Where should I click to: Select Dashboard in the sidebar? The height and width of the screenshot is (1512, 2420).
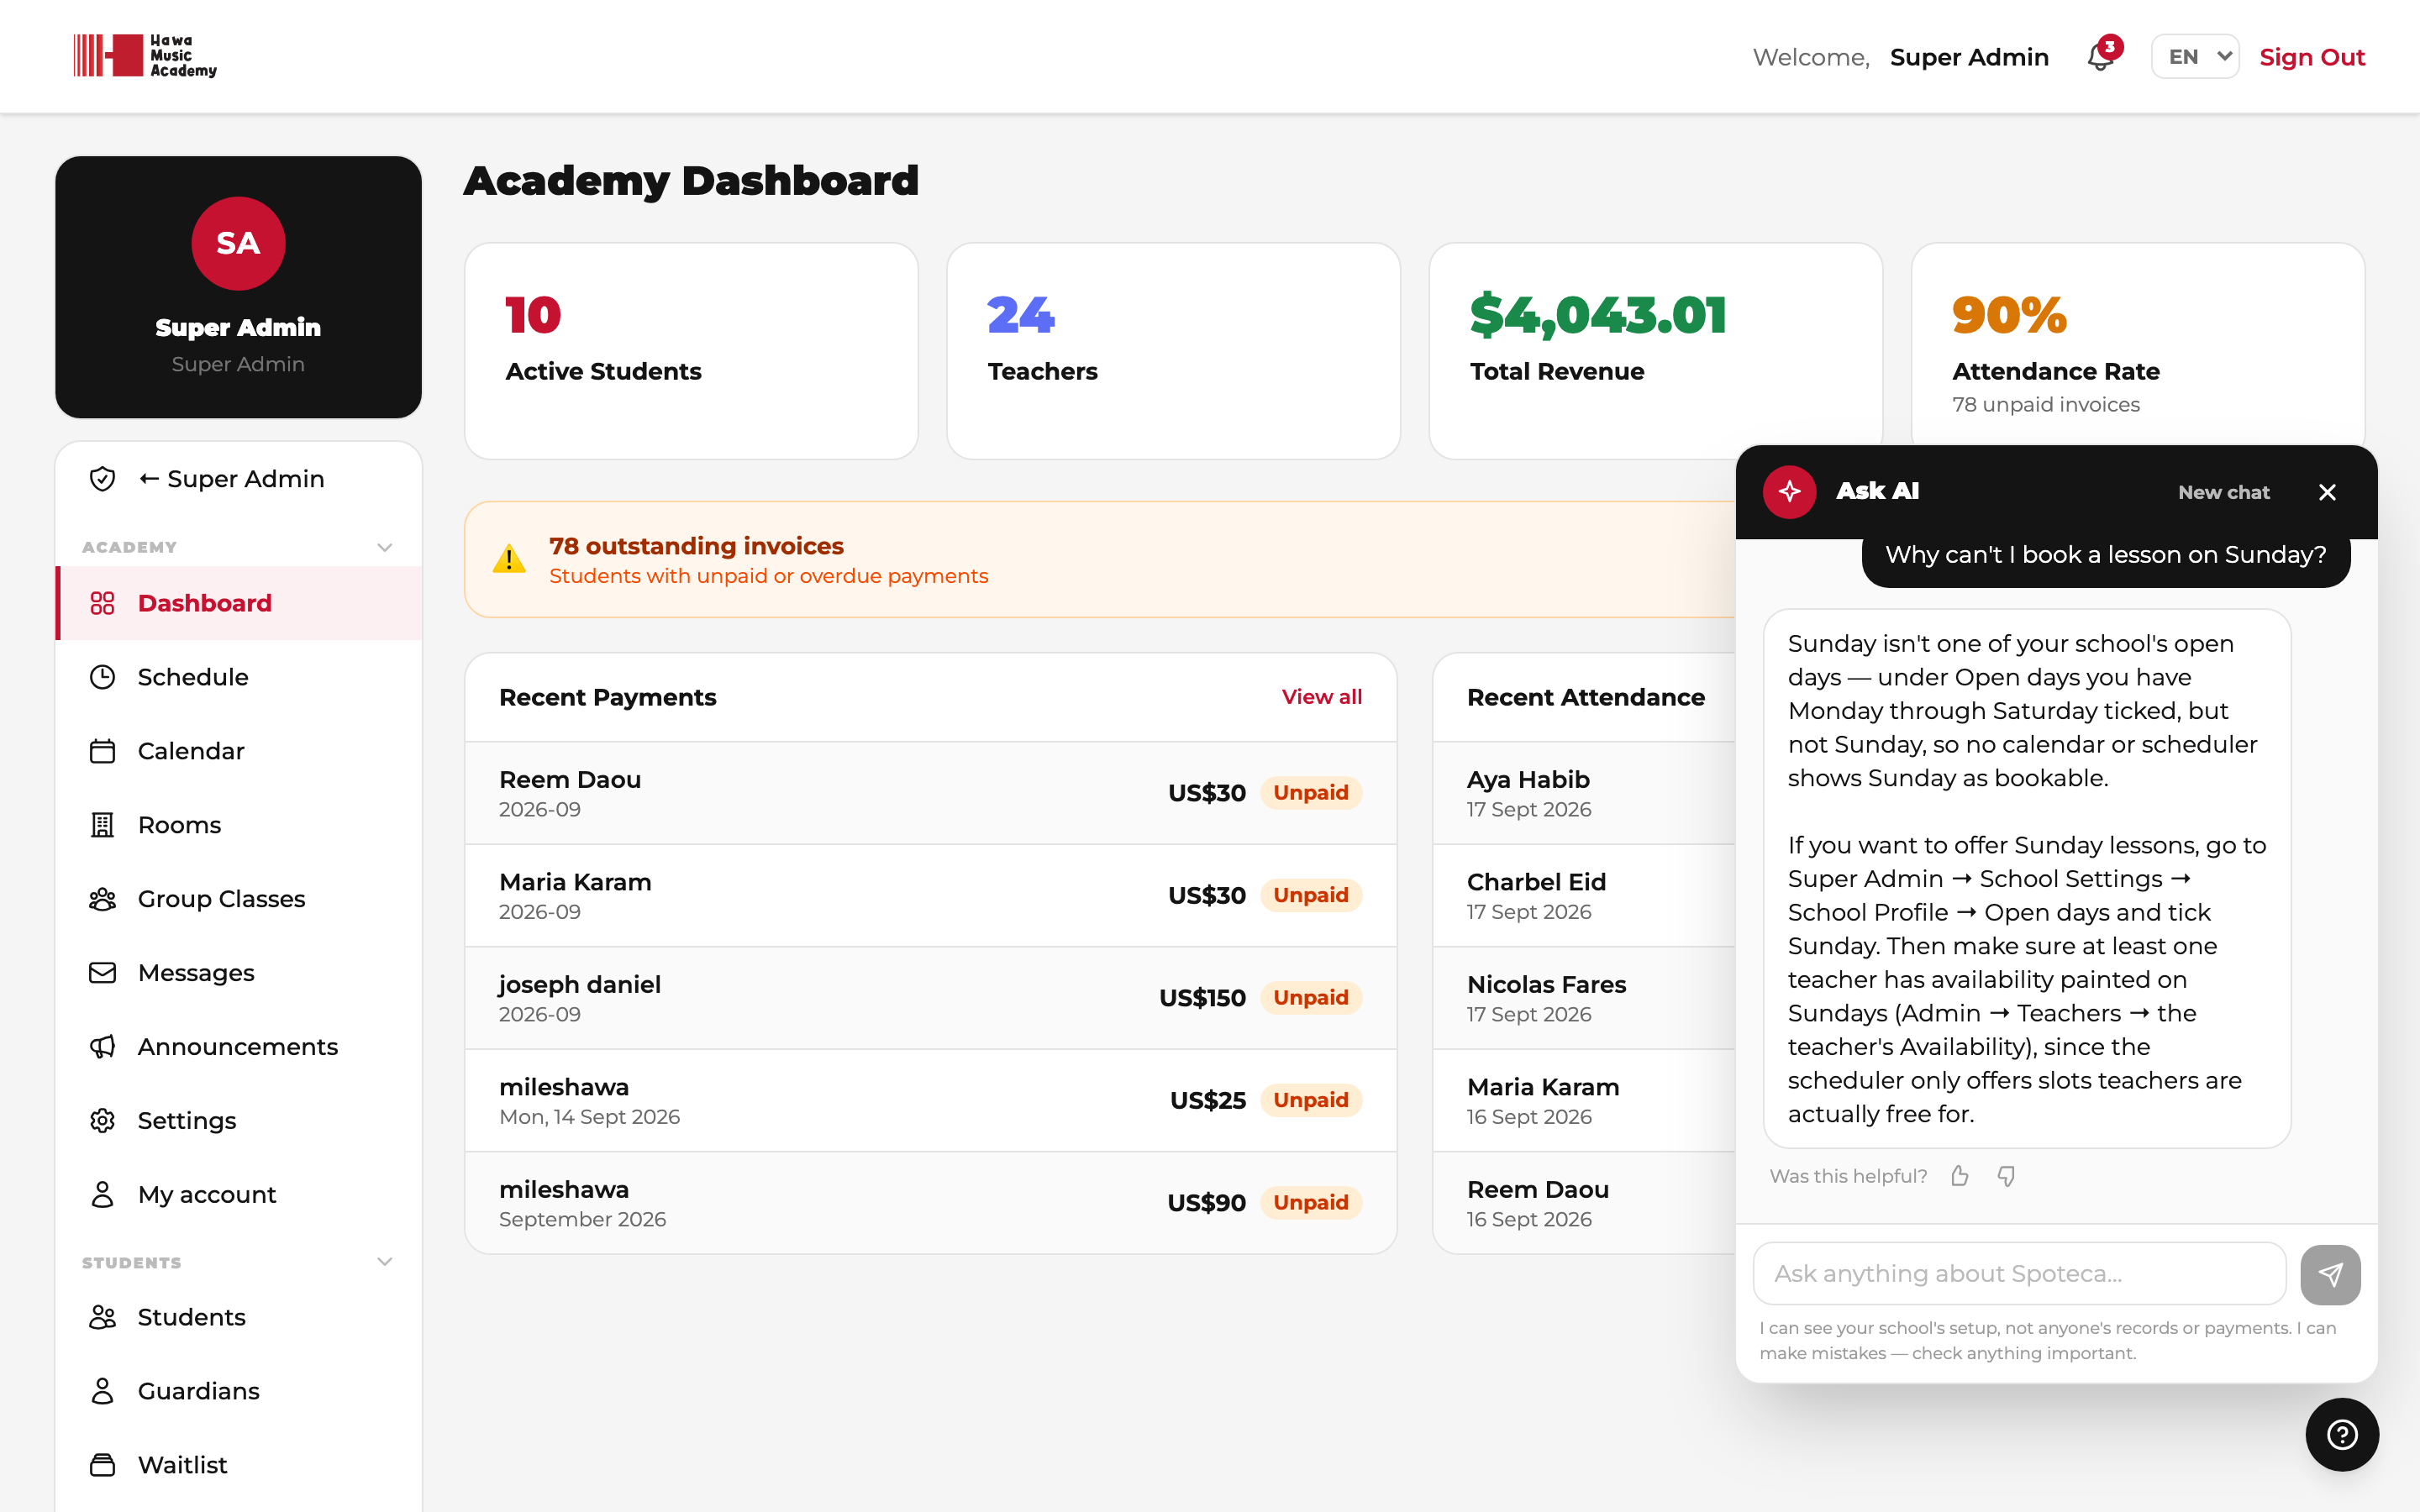click(x=239, y=603)
